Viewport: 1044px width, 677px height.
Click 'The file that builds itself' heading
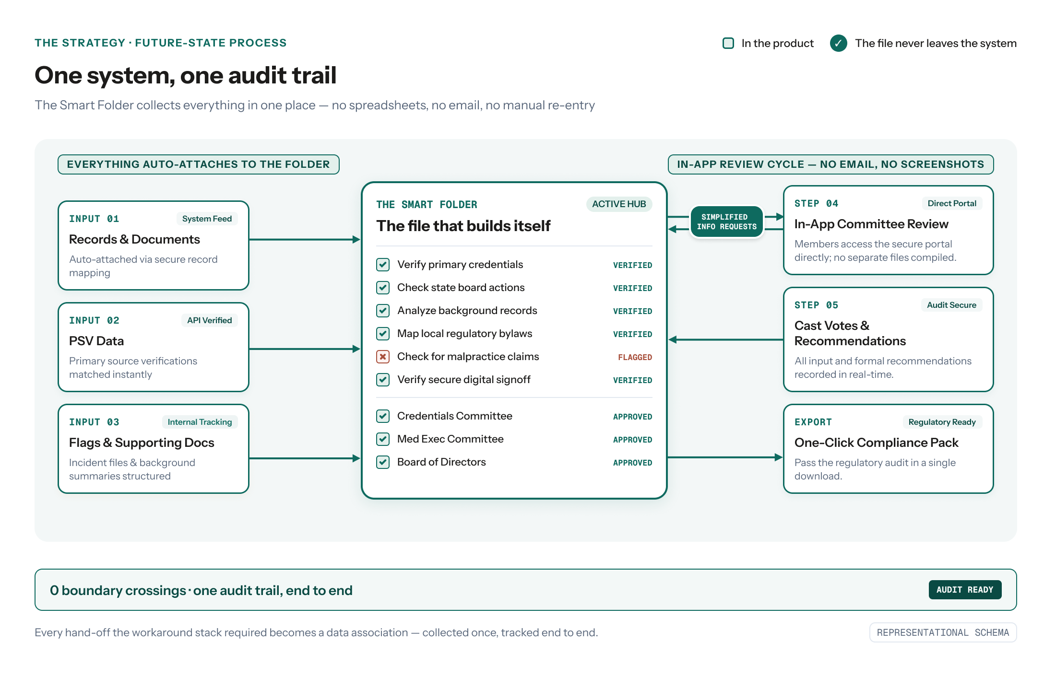[x=463, y=226]
